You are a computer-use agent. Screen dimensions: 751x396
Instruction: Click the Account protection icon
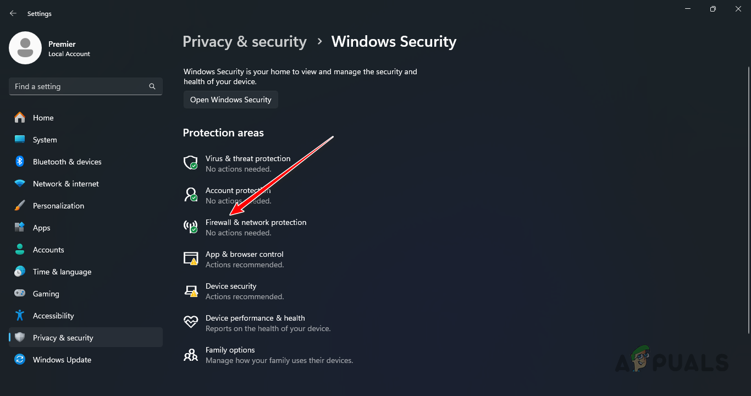pyautogui.click(x=190, y=195)
